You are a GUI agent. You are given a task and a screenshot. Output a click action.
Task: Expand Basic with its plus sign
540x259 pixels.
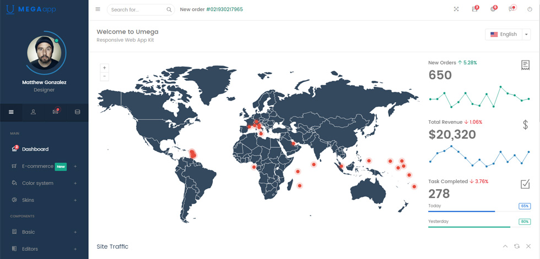(x=75, y=232)
